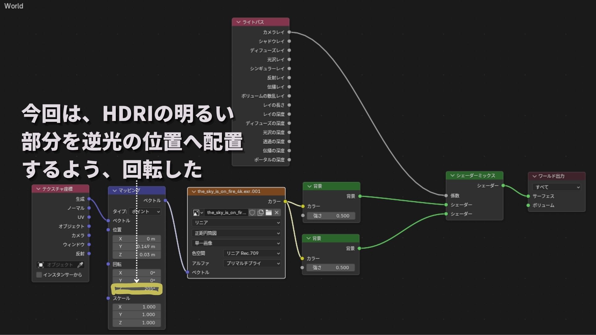Click the カラー output socket of the sky texture
596x335 pixels.
pyautogui.click(x=285, y=202)
